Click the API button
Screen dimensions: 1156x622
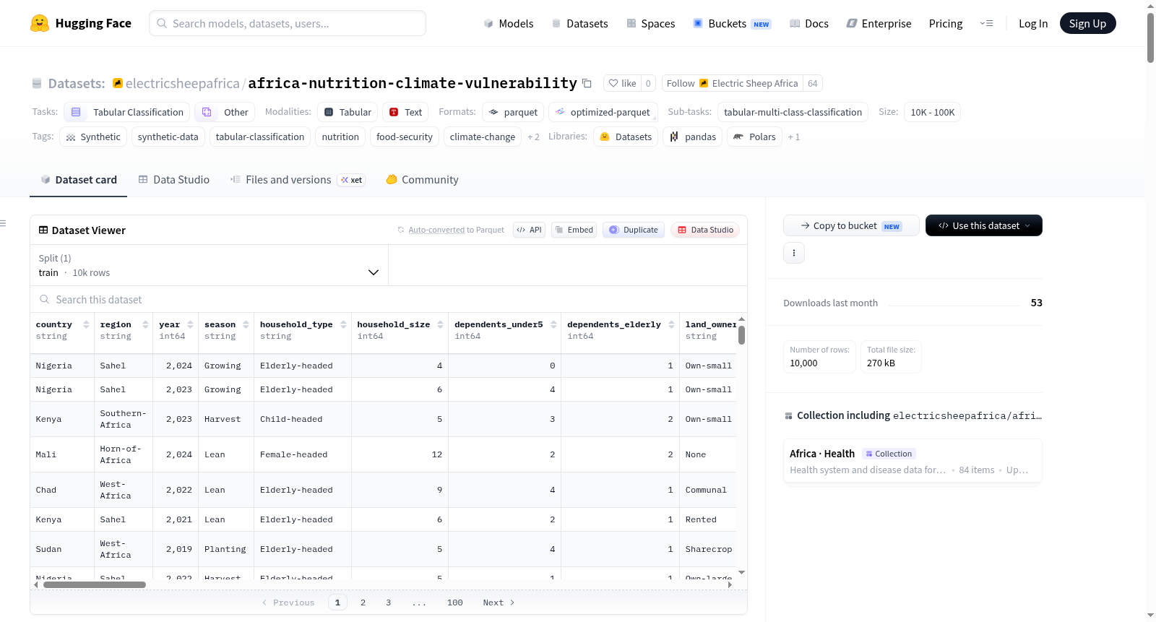(x=529, y=230)
